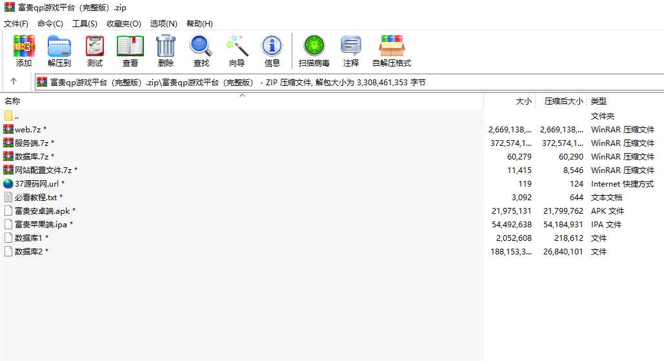Click the Delete (删除) trash icon
Viewport: 664px width, 361px height.
pyautogui.click(x=166, y=46)
